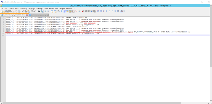The height and width of the screenshot is (104, 212).
Task: Toggle word wrap in the toolbar
Action: click(x=59, y=11)
